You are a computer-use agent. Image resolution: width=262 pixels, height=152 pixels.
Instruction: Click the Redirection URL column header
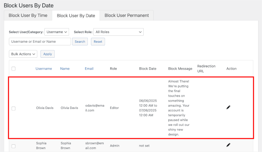click(207, 68)
